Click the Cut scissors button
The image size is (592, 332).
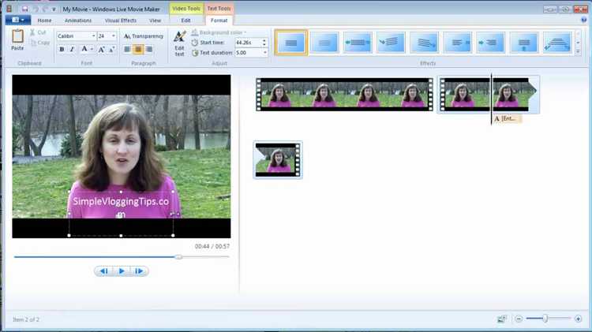[38, 33]
